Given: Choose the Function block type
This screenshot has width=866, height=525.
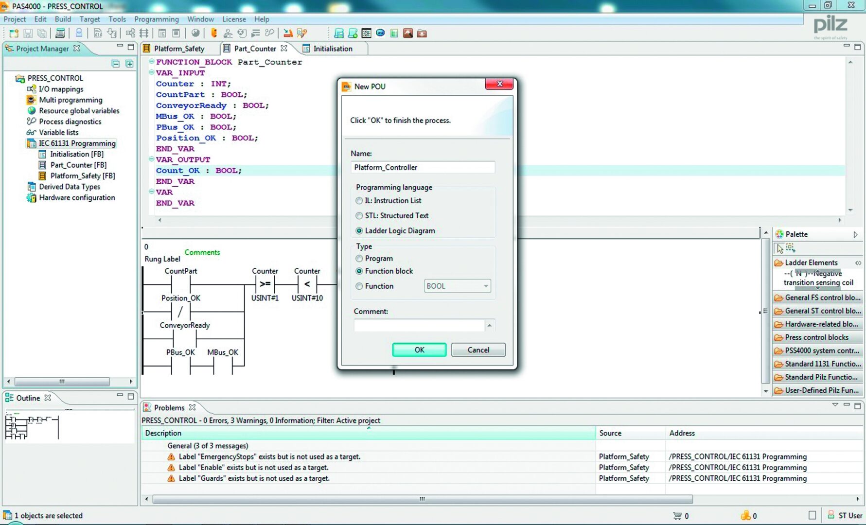Looking at the screenshot, I should [359, 271].
